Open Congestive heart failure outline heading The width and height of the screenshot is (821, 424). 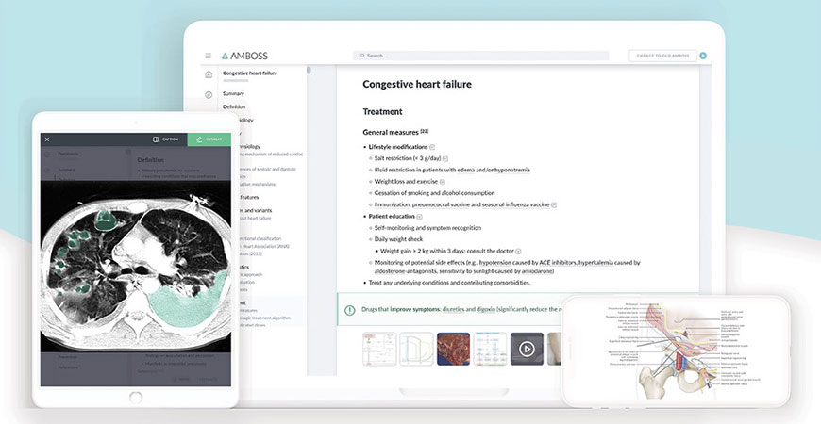tap(250, 73)
